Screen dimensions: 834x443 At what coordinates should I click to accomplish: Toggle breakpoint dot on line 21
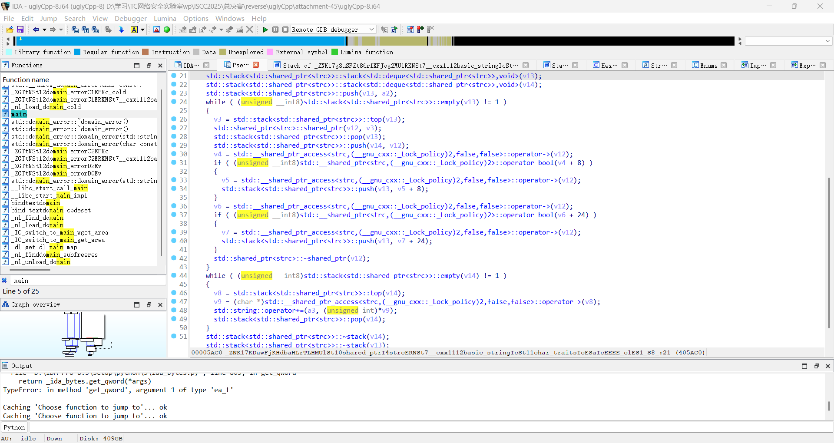[x=174, y=76]
